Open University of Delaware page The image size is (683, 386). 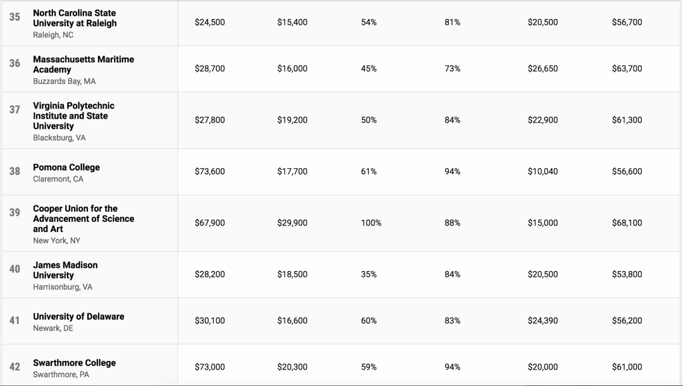tap(78, 317)
